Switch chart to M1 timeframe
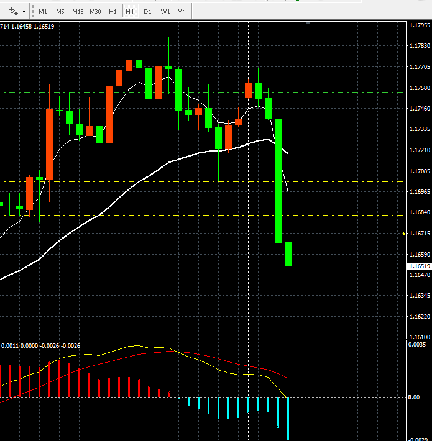 click(43, 12)
